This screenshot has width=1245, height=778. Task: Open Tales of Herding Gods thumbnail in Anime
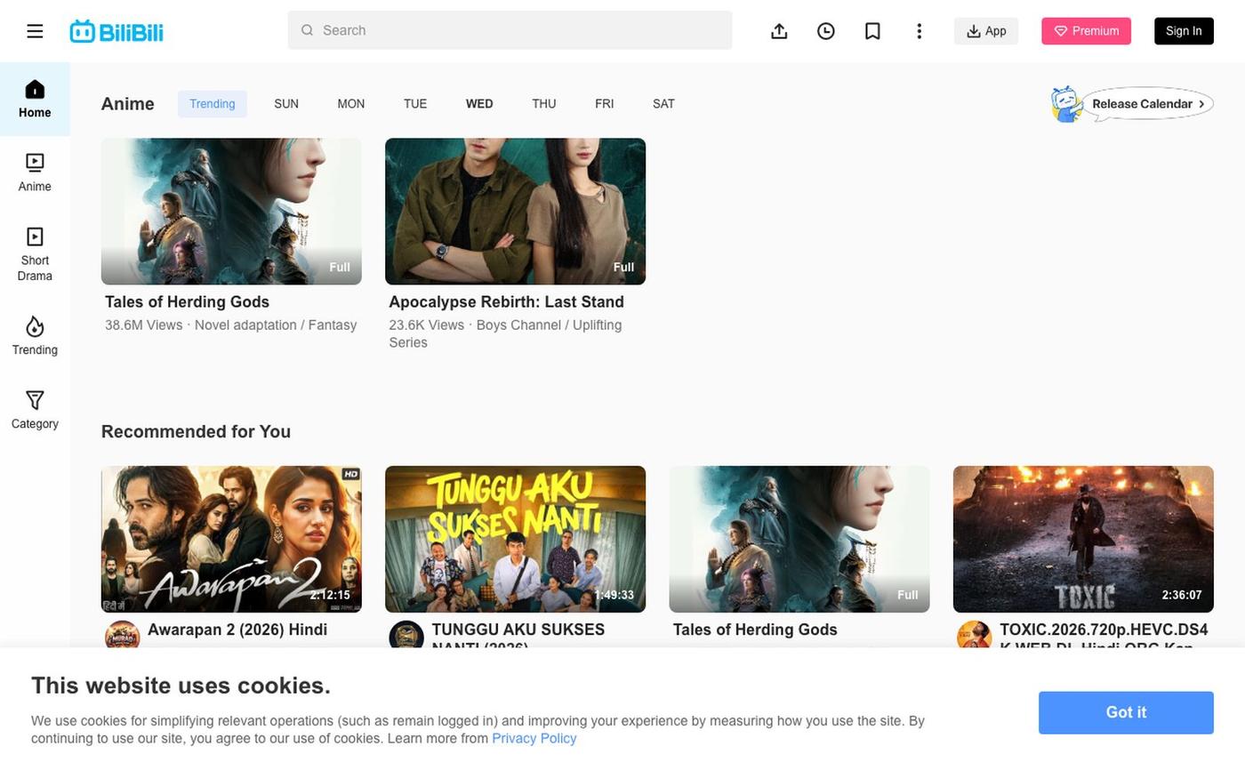pos(231,212)
